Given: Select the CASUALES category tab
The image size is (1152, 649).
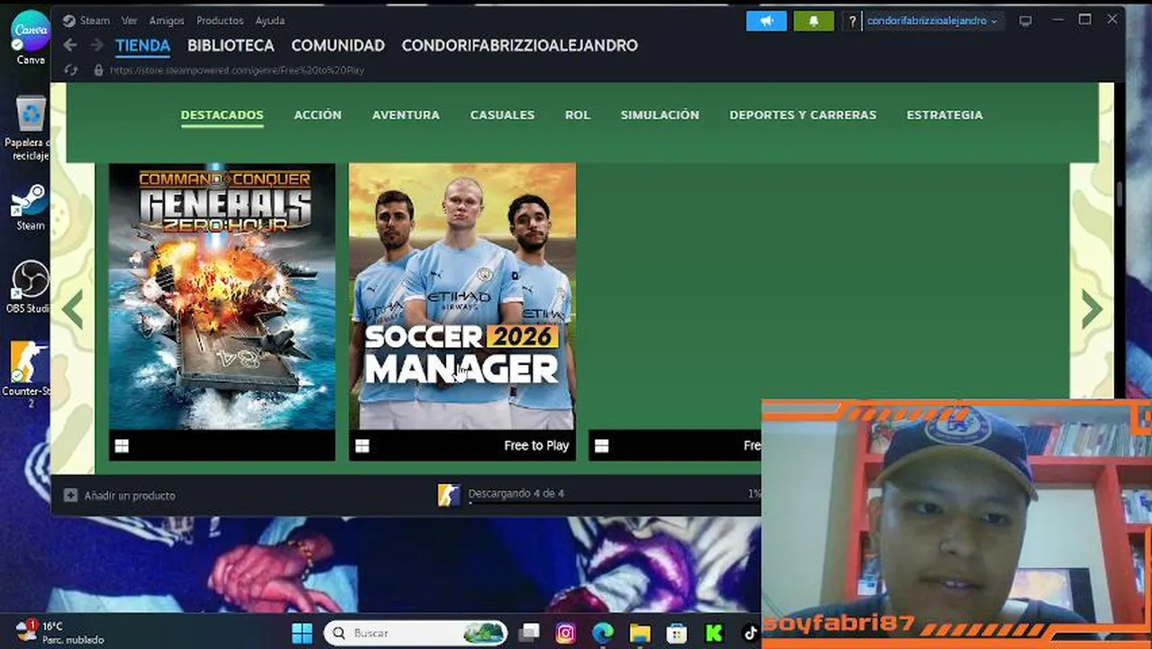Looking at the screenshot, I should [502, 115].
